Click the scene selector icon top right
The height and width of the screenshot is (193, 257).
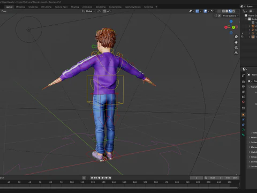pyautogui.click(x=242, y=6)
